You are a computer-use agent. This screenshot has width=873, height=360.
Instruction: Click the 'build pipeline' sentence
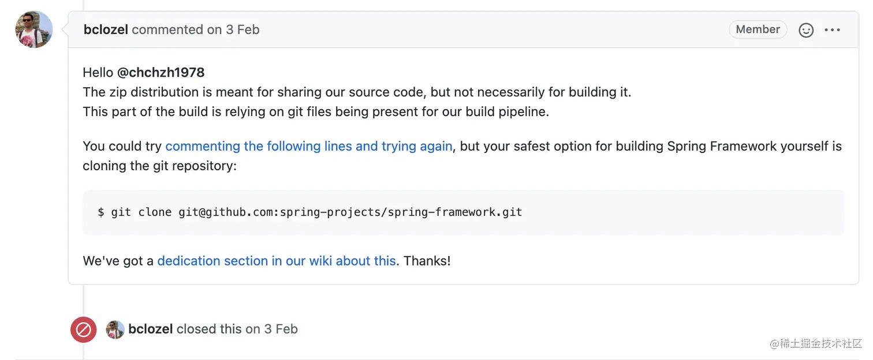315,112
